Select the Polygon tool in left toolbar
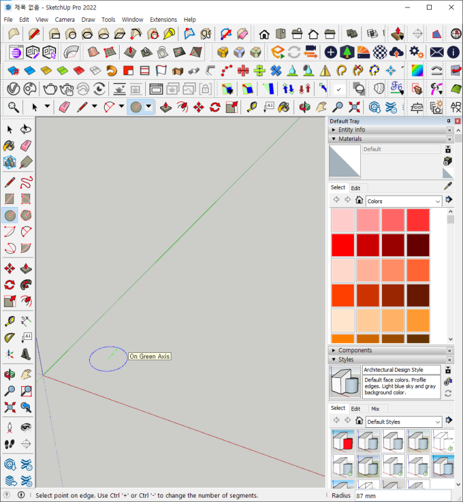 coord(26,215)
